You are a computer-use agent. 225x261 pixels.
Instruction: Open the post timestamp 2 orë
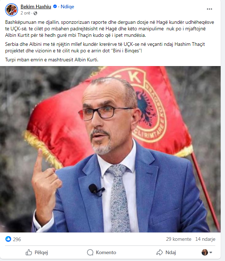tap(26, 13)
